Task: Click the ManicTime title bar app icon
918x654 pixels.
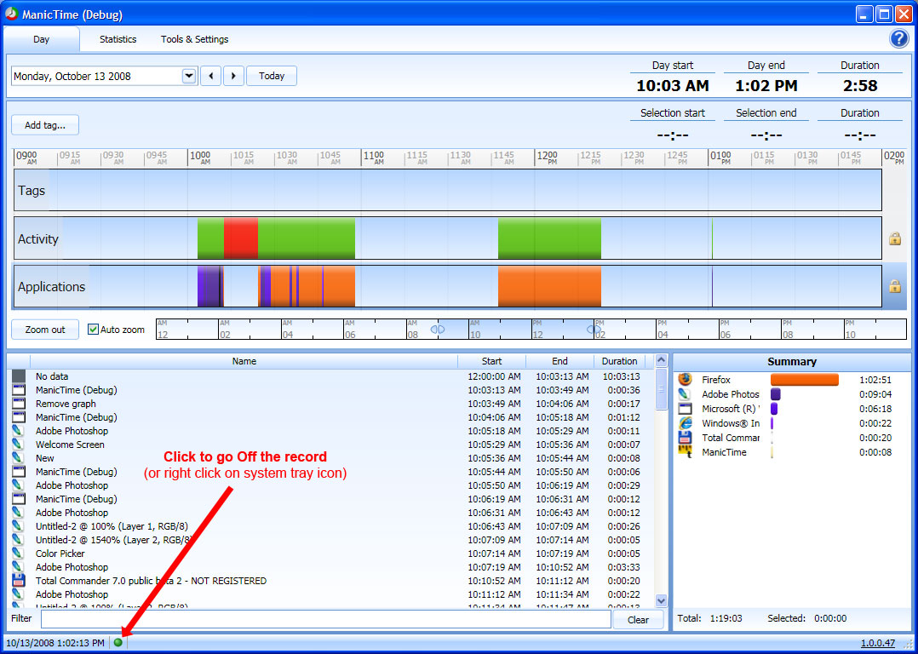Action: [x=12, y=14]
